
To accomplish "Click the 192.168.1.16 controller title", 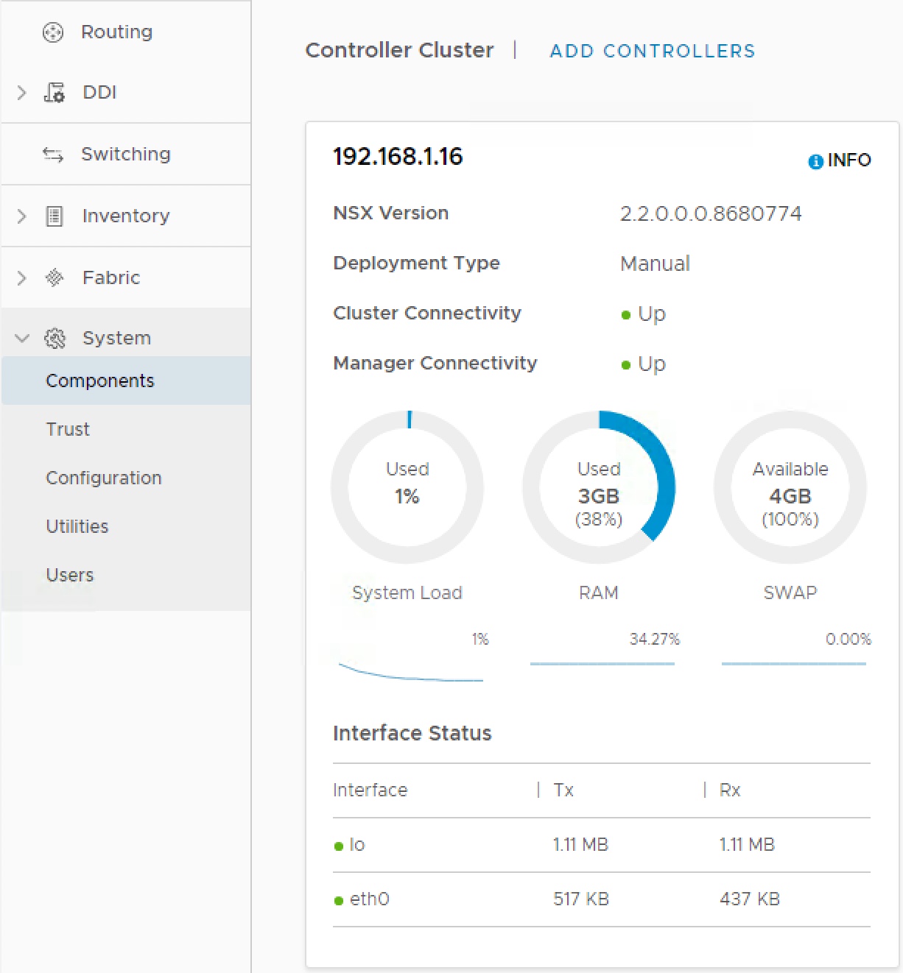I will coord(398,156).
